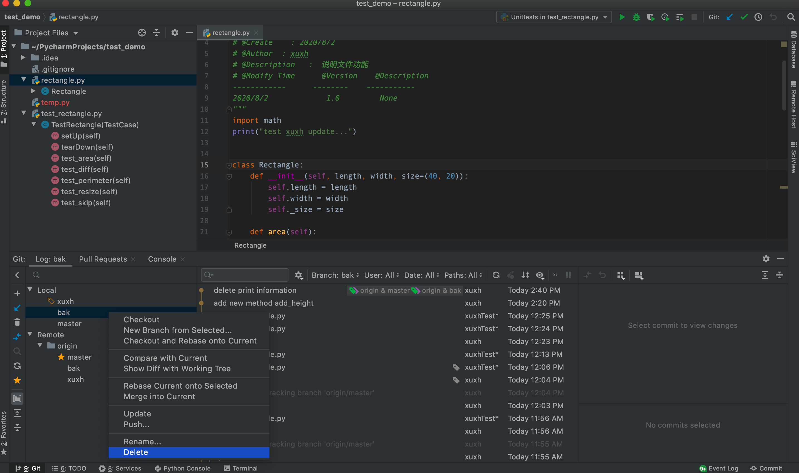Select the temp.py file
This screenshot has width=799, height=473.
(x=55, y=102)
